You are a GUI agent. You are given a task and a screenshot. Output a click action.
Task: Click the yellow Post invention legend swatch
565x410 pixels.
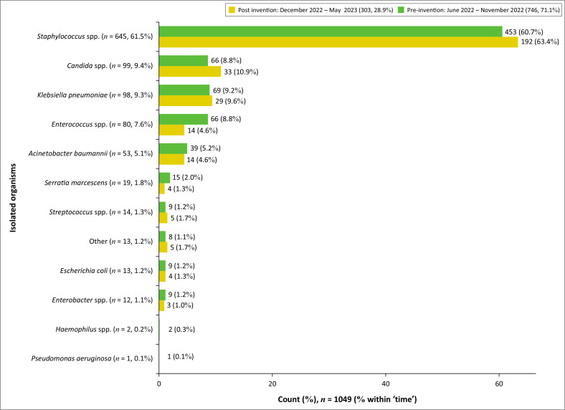click(231, 10)
